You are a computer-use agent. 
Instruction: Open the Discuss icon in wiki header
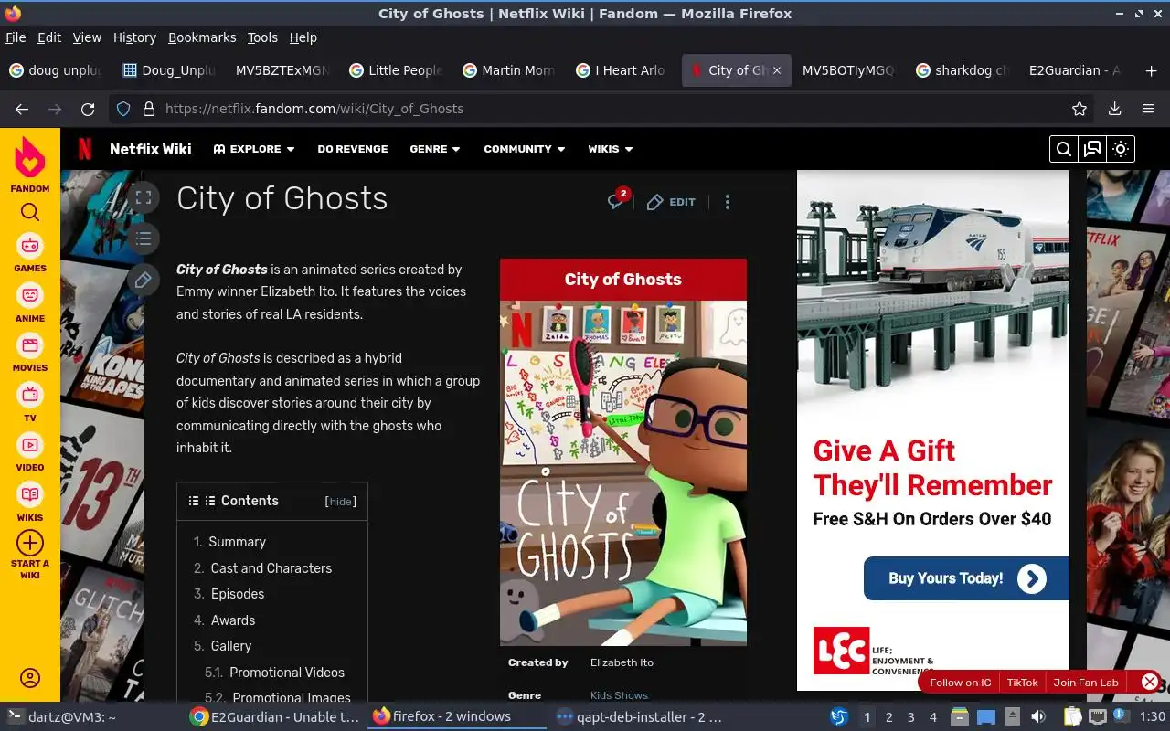click(1092, 149)
